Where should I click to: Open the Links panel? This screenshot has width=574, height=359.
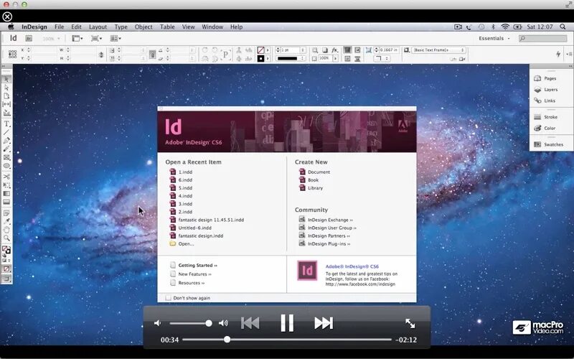click(546, 101)
